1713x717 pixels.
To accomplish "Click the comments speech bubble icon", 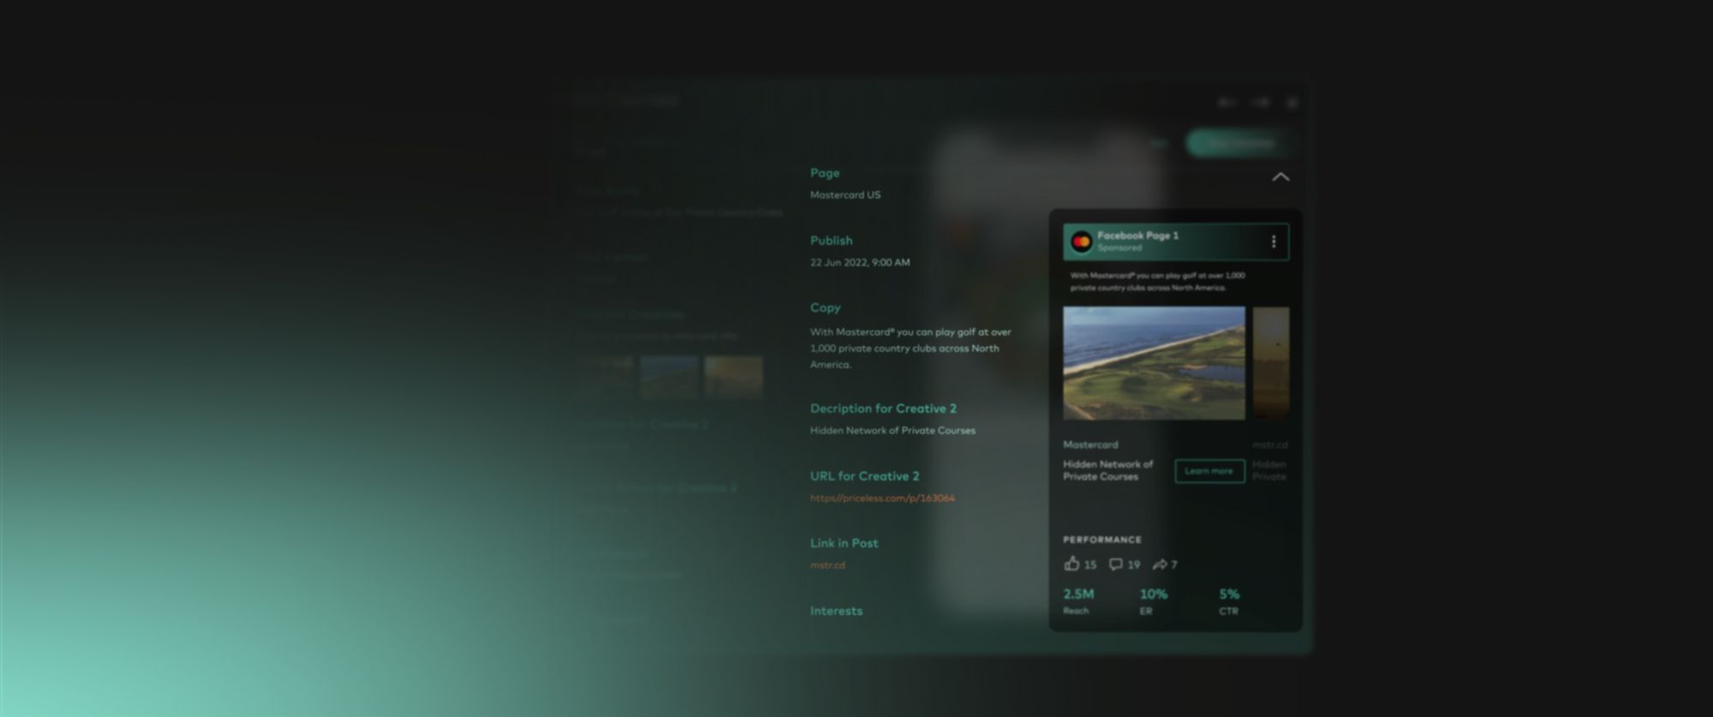I will [1115, 564].
